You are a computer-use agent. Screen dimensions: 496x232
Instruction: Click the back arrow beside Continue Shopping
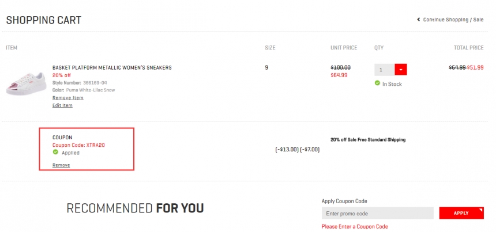click(x=419, y=20)
